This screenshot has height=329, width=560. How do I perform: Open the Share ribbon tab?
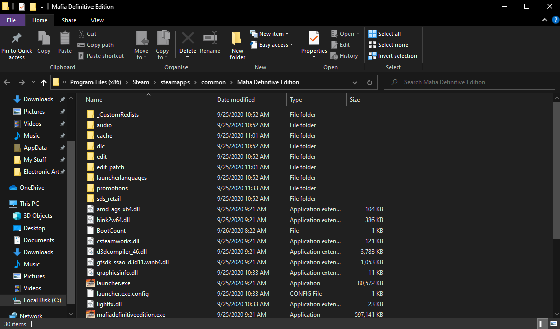point(69,20)
